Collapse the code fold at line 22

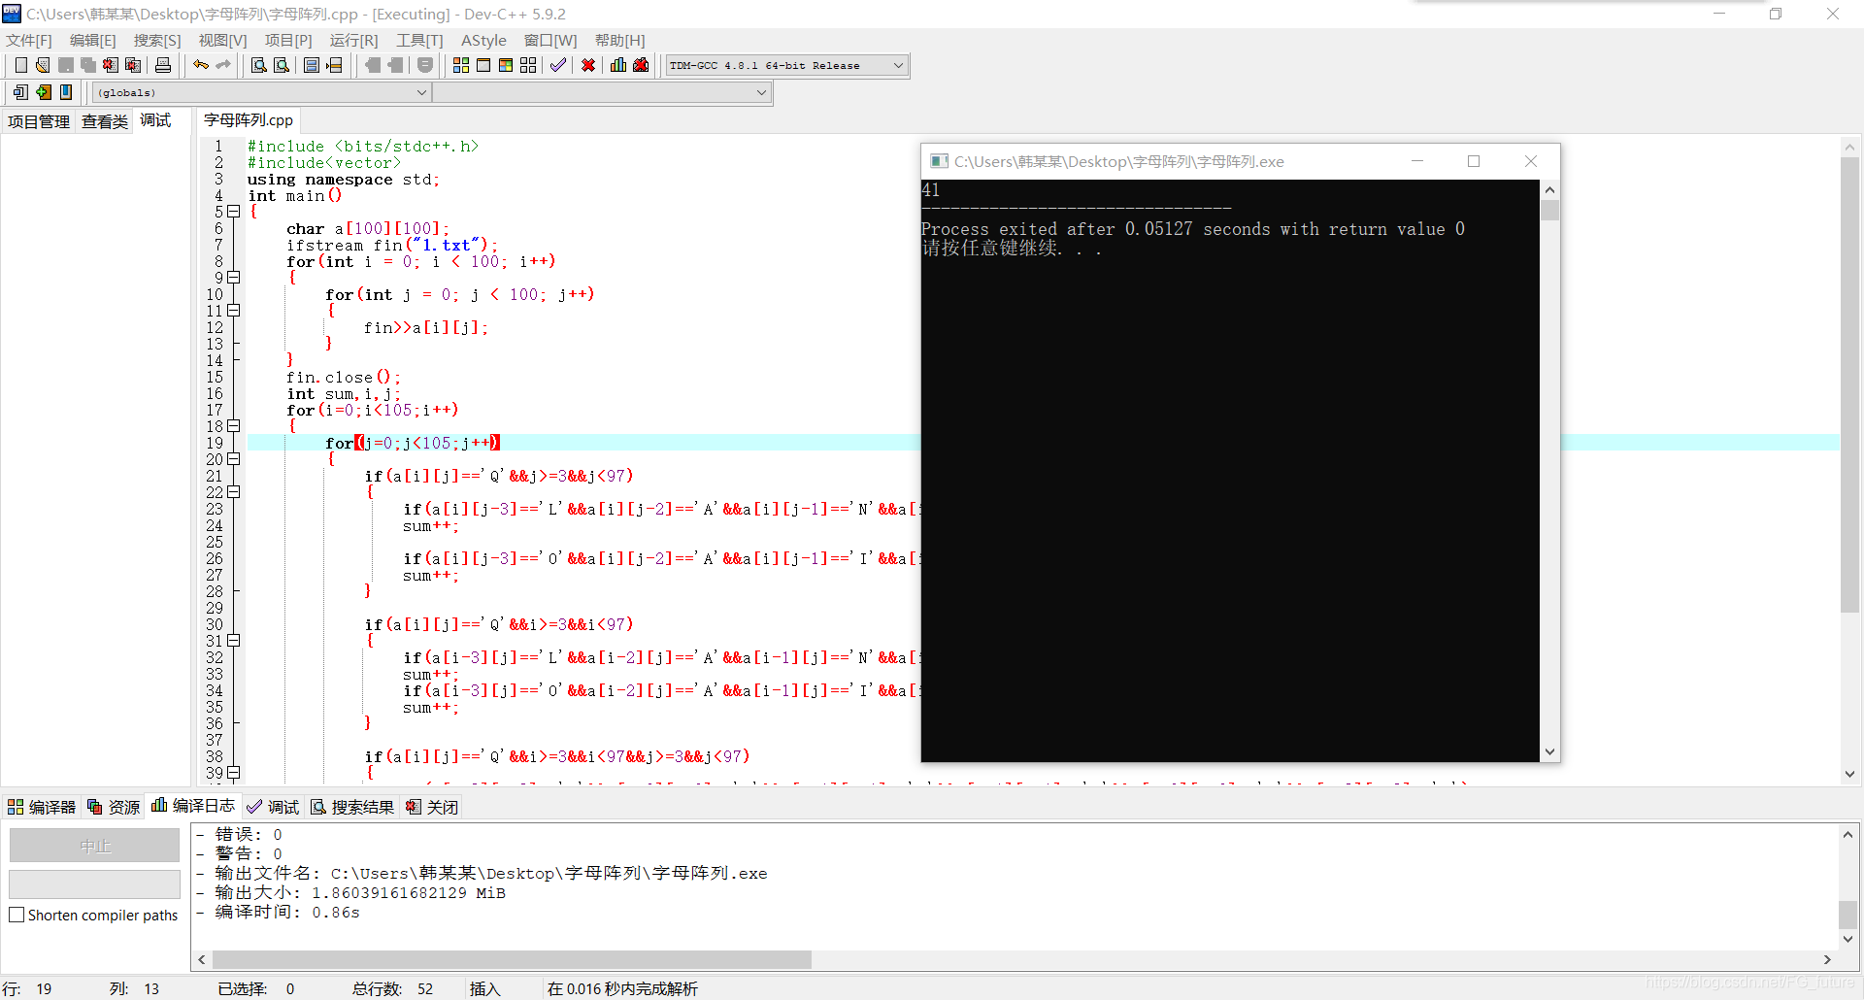233,492
